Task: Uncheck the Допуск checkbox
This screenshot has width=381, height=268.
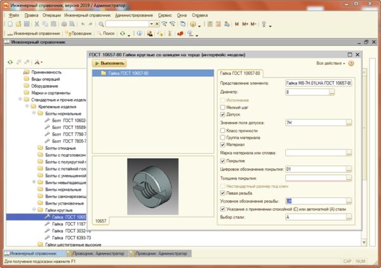Action: pos(223,114)
